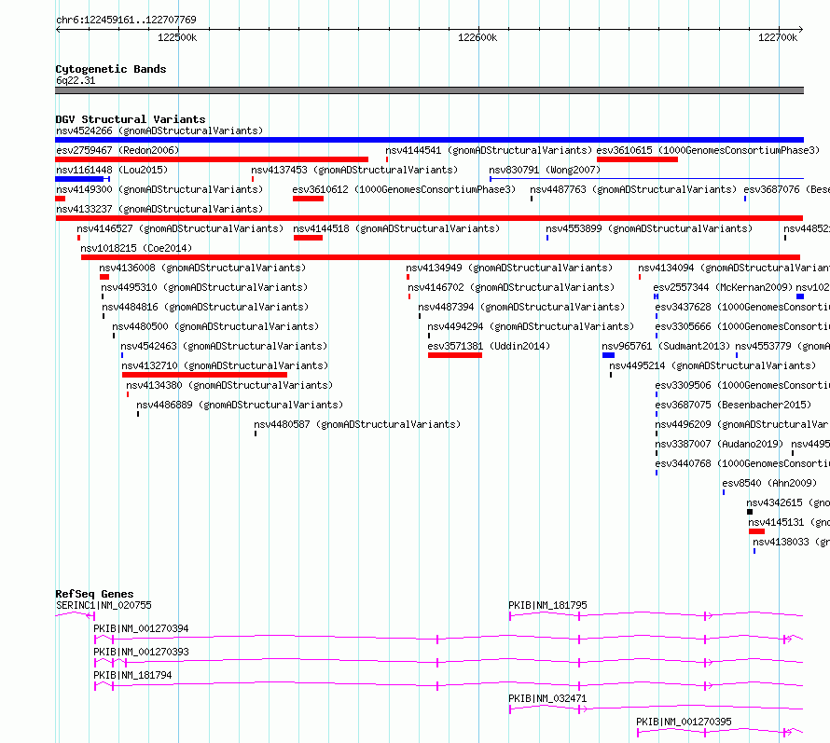Click esv3610612 variant label

pyautogui.click(x=404, y=189)
